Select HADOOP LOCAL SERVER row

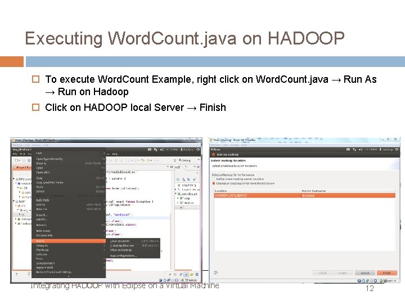click(305, 195)
